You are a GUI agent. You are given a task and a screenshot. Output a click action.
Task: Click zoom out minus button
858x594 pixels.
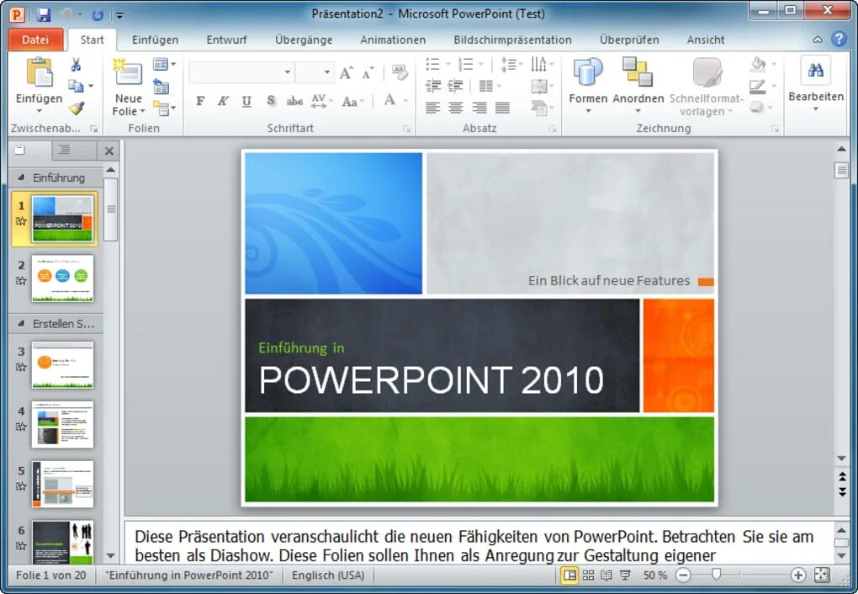[683, 575]
